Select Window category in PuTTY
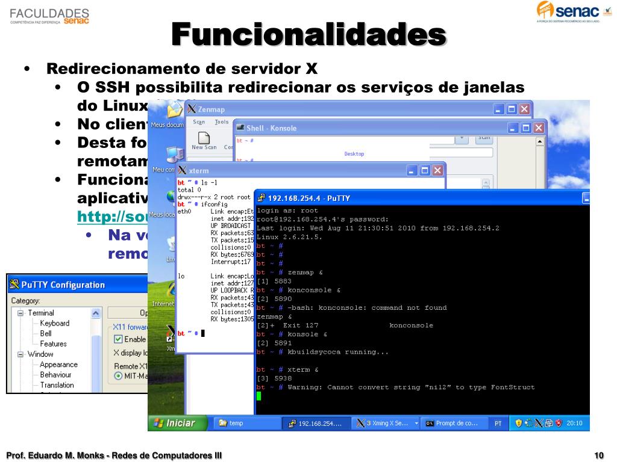Image resolution: width=617 pixels, height=462 pixels. click(40, 354)
